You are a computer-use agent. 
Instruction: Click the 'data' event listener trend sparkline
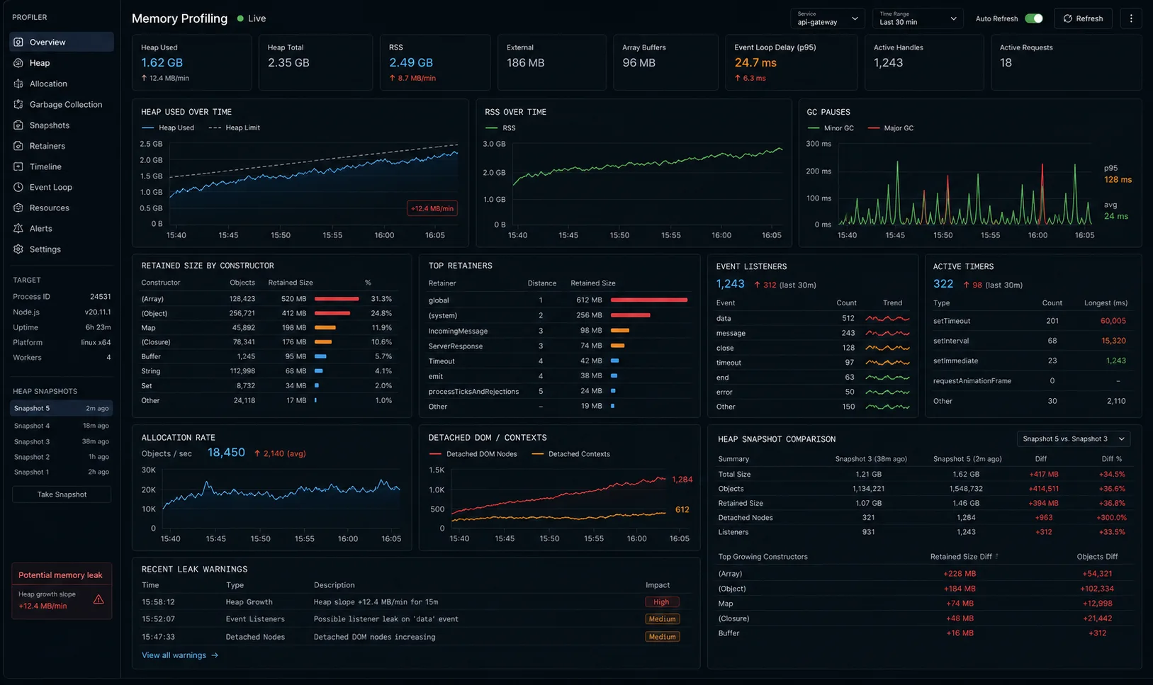887,319
